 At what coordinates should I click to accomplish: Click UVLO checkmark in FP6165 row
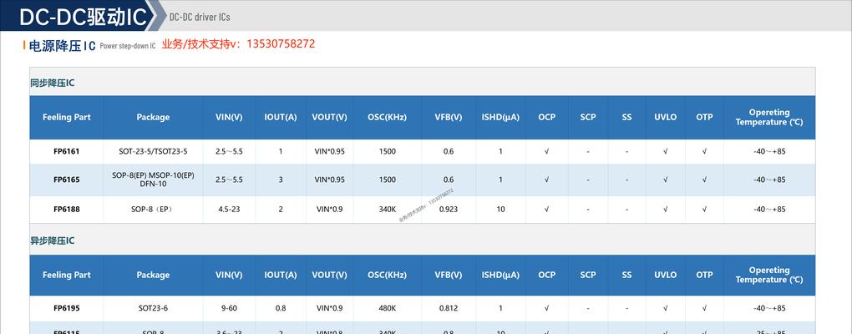pos(665,180)
